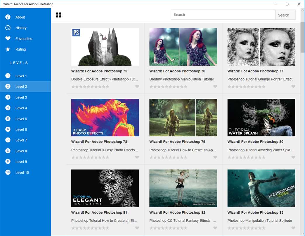Click the Level 4 number badge

[8, 108]
